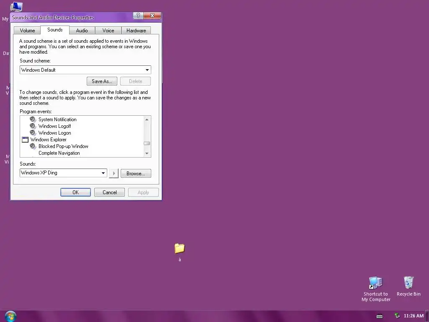The height and width of the screenshot is (322, 429).
Task: Select System Notification event
Action: click(x=57, y=119)
